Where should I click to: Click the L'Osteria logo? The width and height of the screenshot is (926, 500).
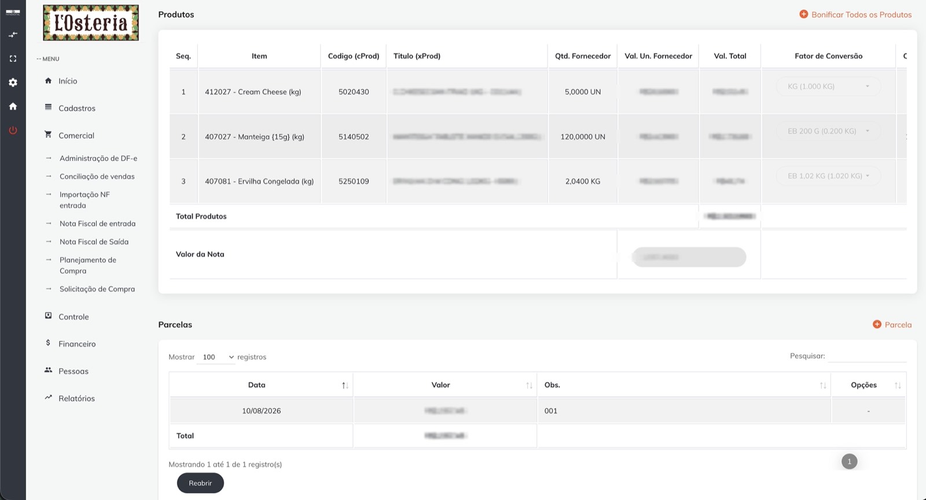tap(91, 23)
